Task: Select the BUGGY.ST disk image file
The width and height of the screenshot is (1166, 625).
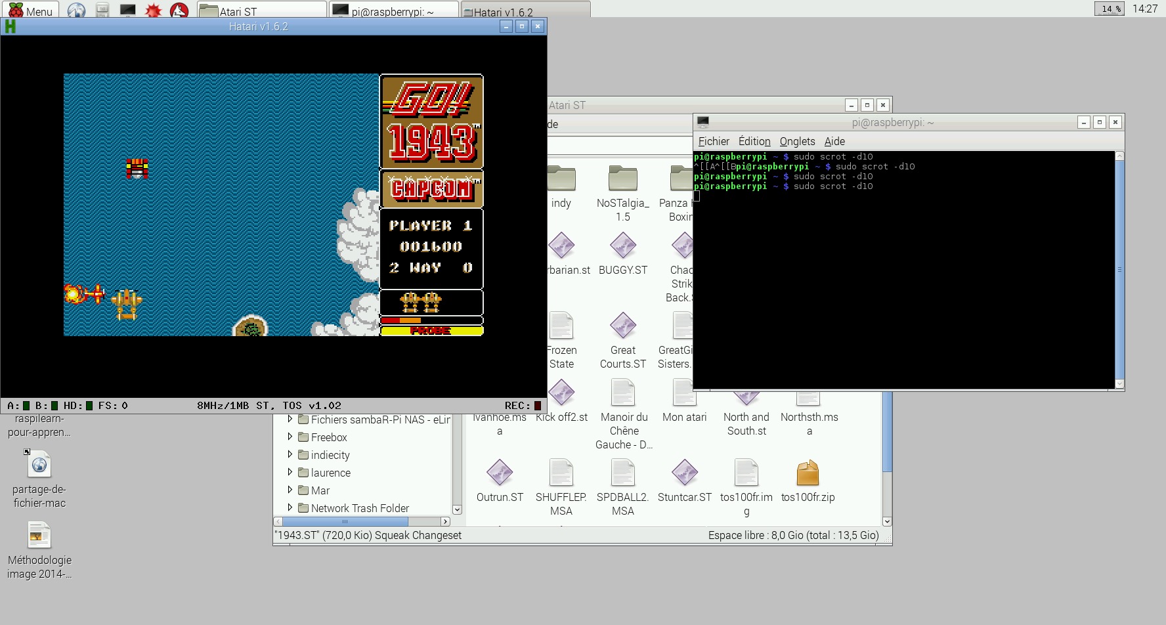Action: click(x=623, y=246)
